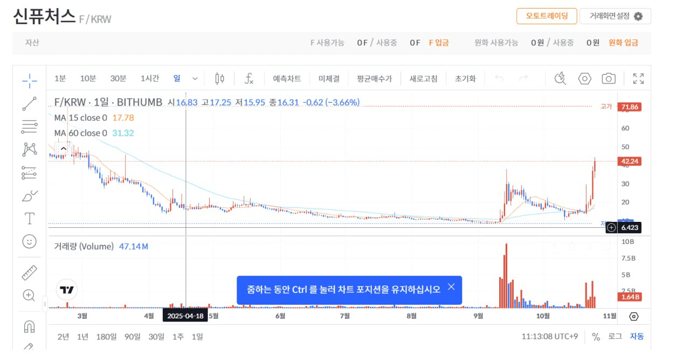Open the Fibonacci retracement tool
This screenshot has width=690, height=357.
coord(30,127)
